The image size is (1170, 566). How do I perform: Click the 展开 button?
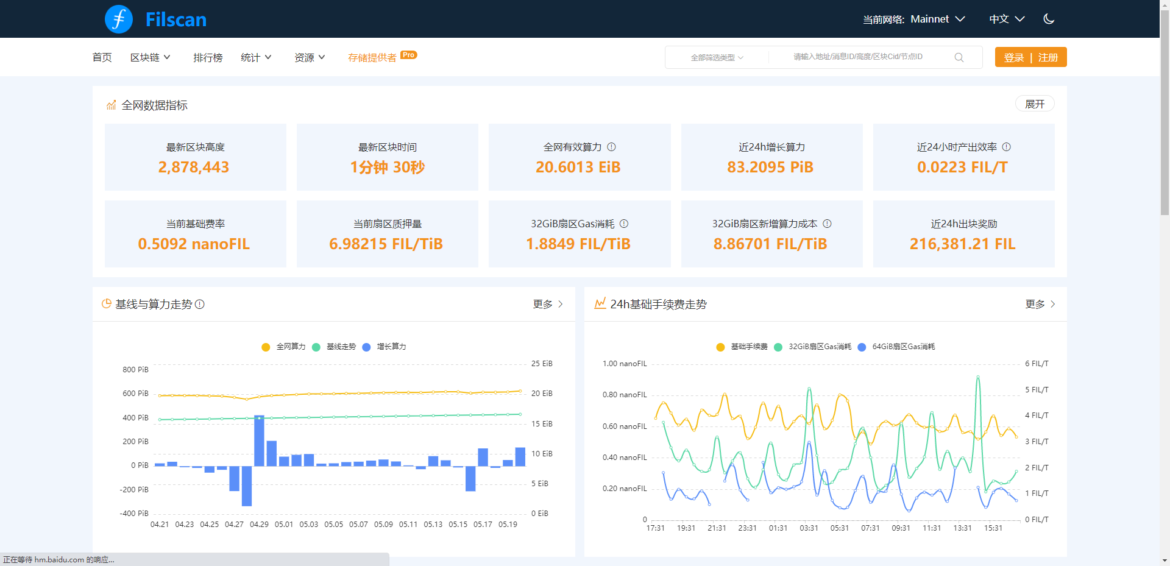pos(1034,104)
